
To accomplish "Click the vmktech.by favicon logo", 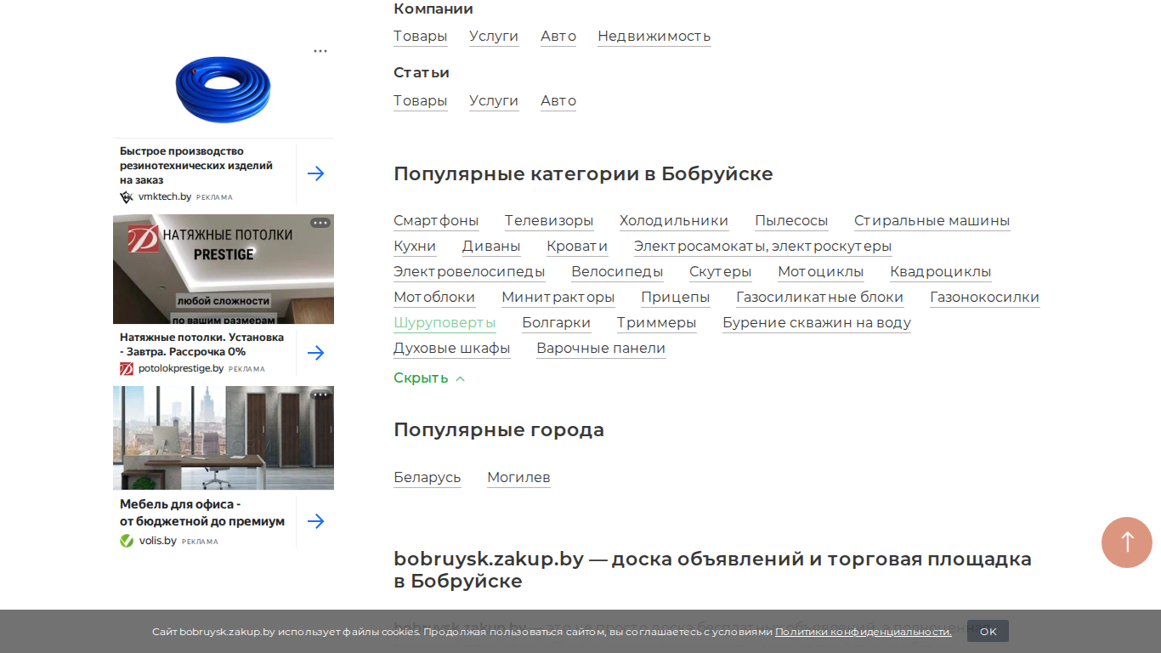I will [x=127, y=196].
